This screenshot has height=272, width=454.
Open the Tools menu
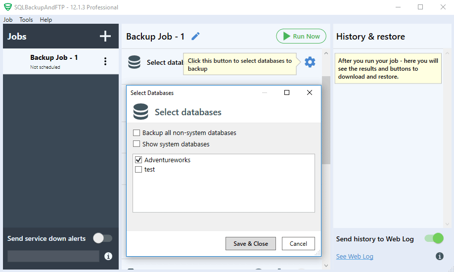click(26, 20)
